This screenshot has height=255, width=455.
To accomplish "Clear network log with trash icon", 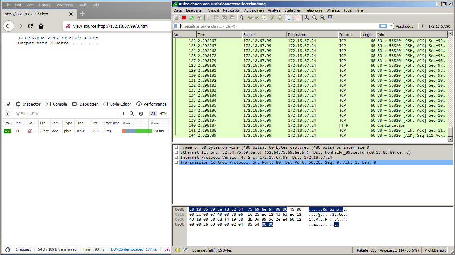I will [x=7, y=114].
